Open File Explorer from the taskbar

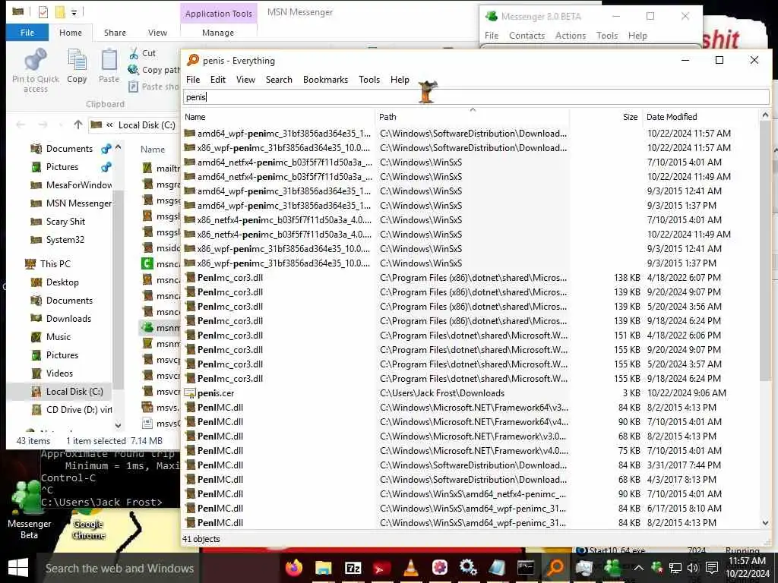point(324,567)
